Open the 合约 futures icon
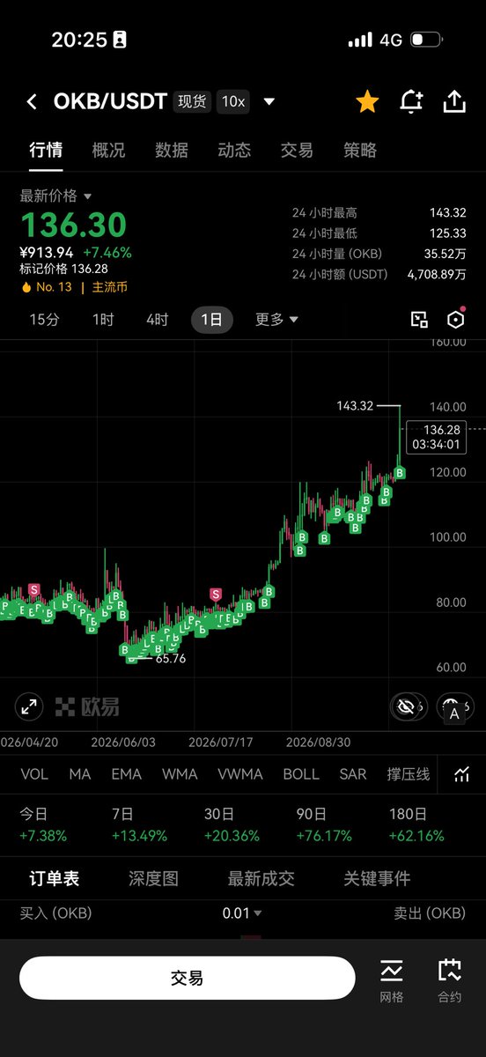Screen dimensions: 486x1057 tap(449, 981)
